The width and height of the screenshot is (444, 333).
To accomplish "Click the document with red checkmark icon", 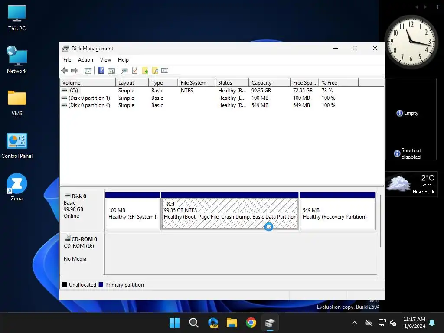I will point(135,70).
